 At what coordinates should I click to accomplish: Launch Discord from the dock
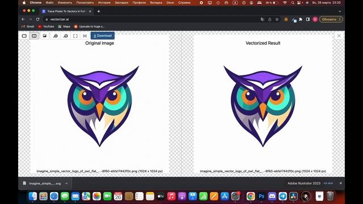(272, 197)
